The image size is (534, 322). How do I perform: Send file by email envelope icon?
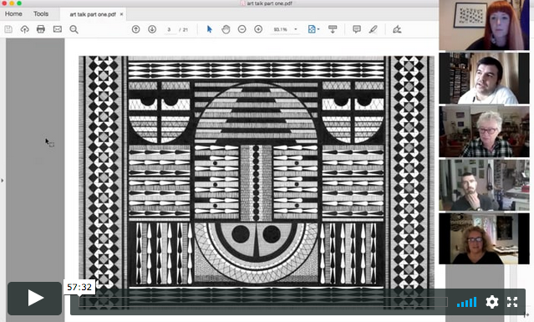tap(57, 29)
